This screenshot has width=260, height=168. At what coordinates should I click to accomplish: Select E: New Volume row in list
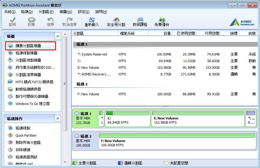(165, 68)
